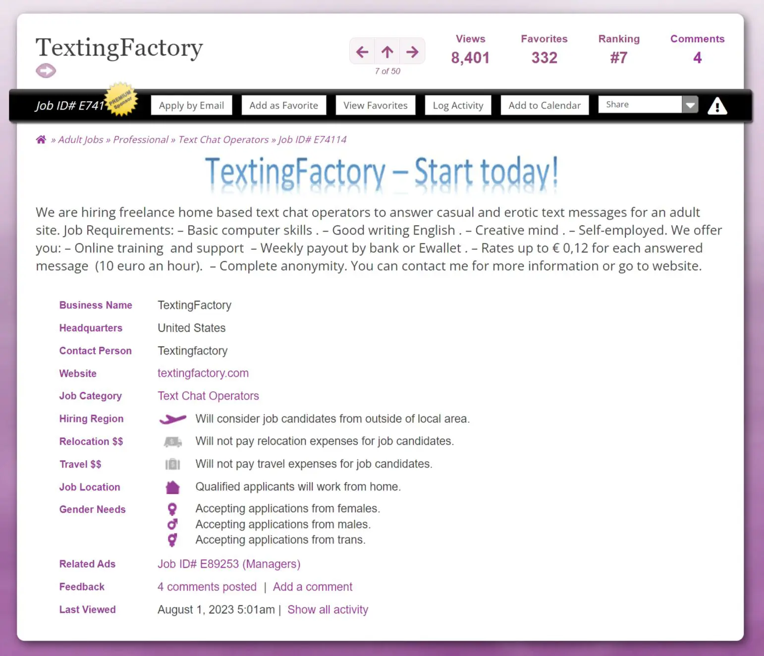Open related ad Job ID# E89253 (Managers)
The image size is (764, 656).
point(229,564)
